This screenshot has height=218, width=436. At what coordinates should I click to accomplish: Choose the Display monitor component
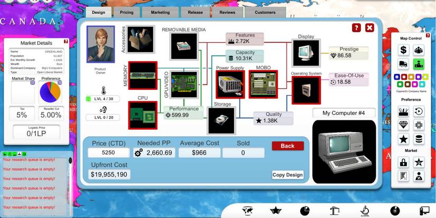pyautogui.click(x=306, y=53)
